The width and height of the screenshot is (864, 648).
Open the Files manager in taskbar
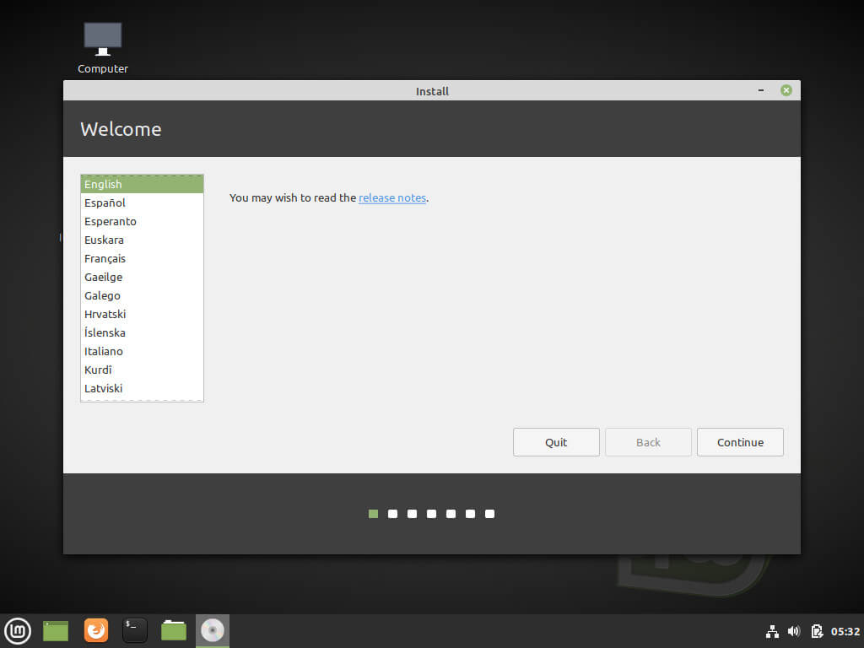point(174,630)
